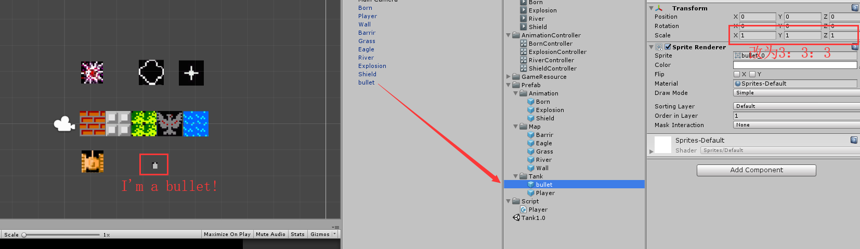
Task: Select the BornController animator asset
Action: click(x=550, y=44)
